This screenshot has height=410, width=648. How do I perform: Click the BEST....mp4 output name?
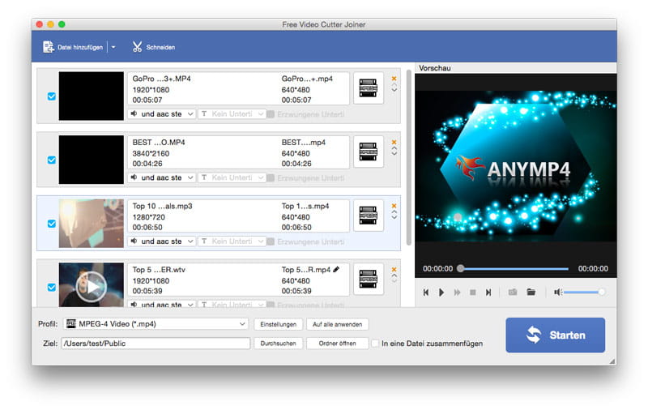[x=303, y=142]
